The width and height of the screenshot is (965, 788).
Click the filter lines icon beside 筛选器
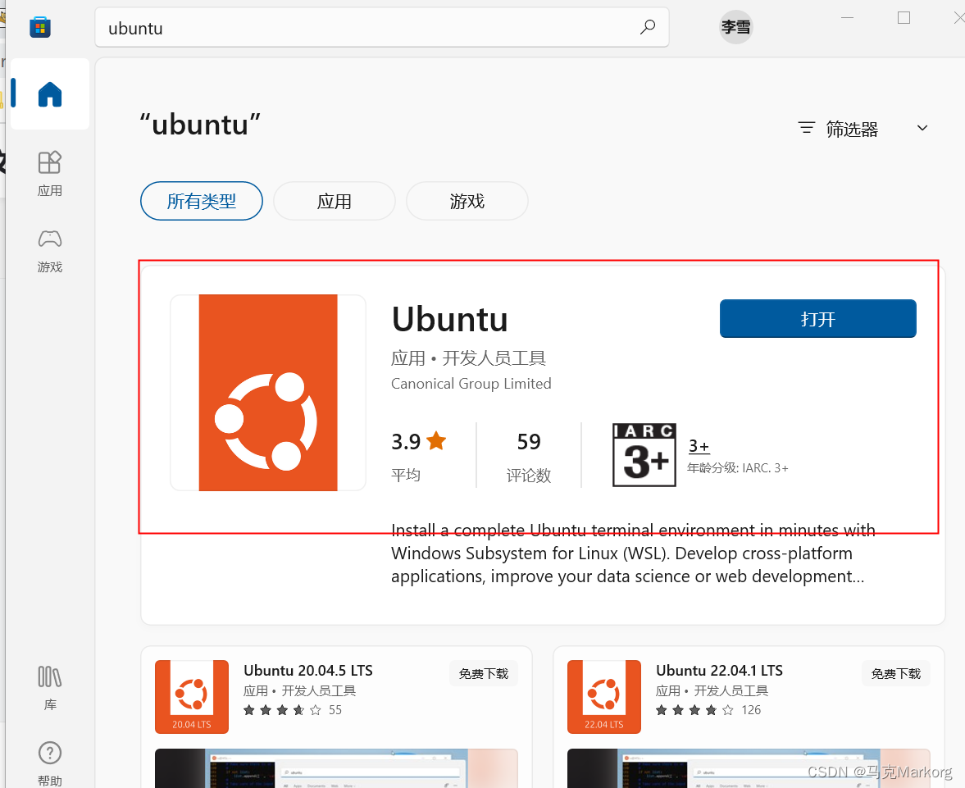(x=806, y=128)
